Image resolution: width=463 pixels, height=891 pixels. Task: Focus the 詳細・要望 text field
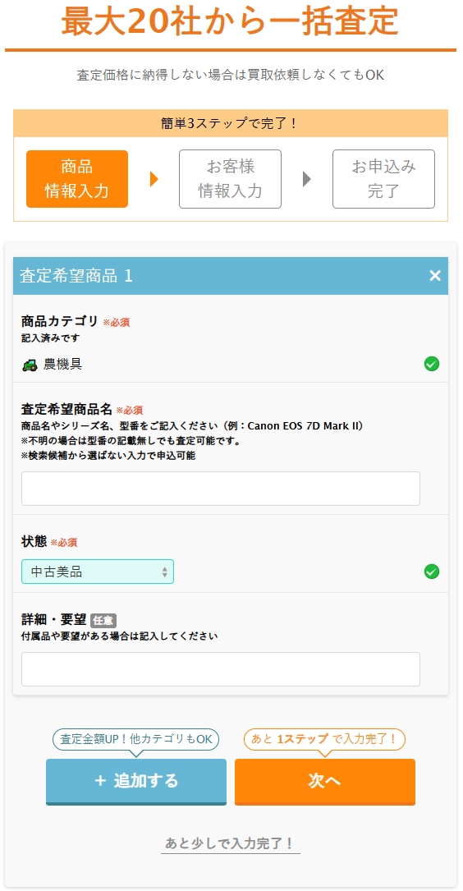pyautogui.click(x=221, y=668)
